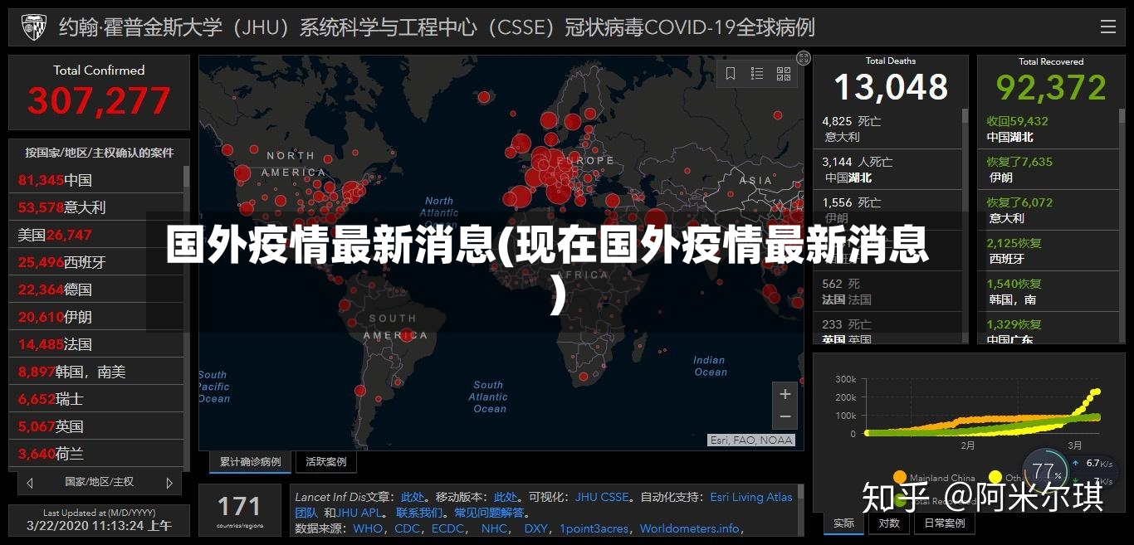Select the 美国 26,747 row

tap(95, 235)
